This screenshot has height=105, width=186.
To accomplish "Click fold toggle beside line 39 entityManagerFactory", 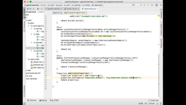I will pos(52,29).
